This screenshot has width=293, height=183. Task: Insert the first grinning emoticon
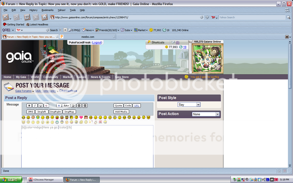point(23,117)
